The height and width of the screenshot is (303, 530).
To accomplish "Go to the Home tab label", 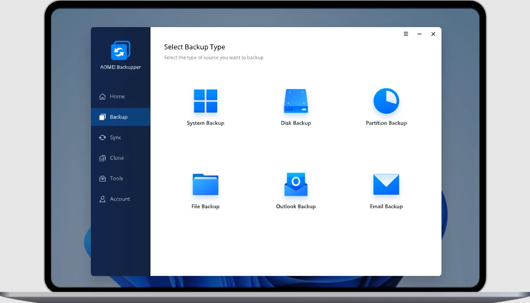I will (117, 97).
